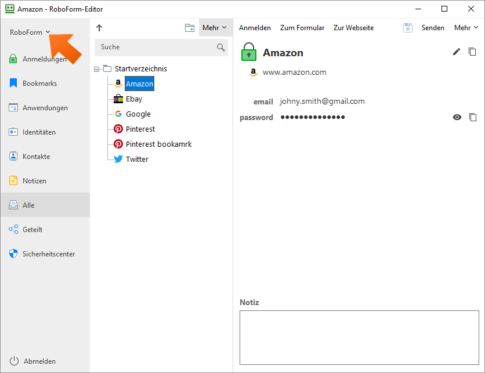
Task: Select the Pinterest login entry
Action: click(x=140, y=129)
